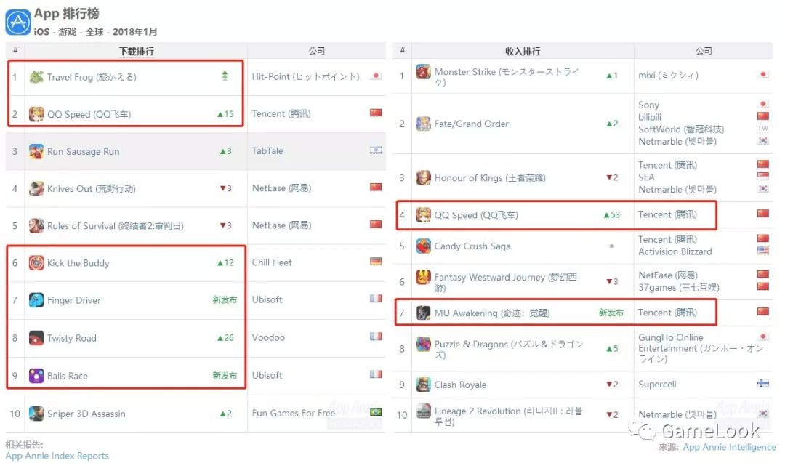Image resolution: width=785 pixels, height=463 pixels.
Task: Click the Finger Driver game icon
Action: 36,300
